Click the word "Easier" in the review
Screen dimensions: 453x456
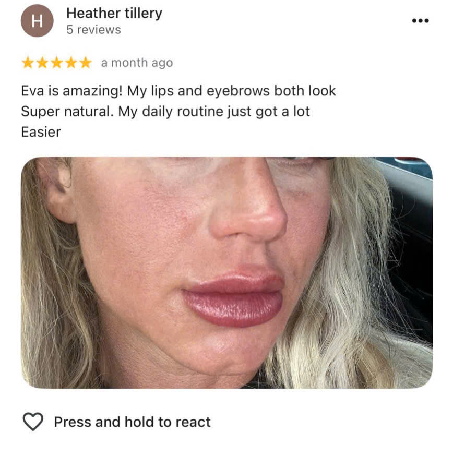click(x=41, y=132)
